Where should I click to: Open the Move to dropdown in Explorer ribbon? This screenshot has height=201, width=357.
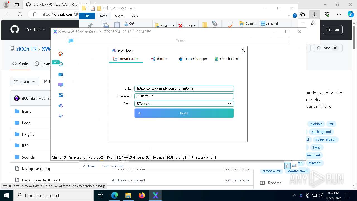(165, 25)
